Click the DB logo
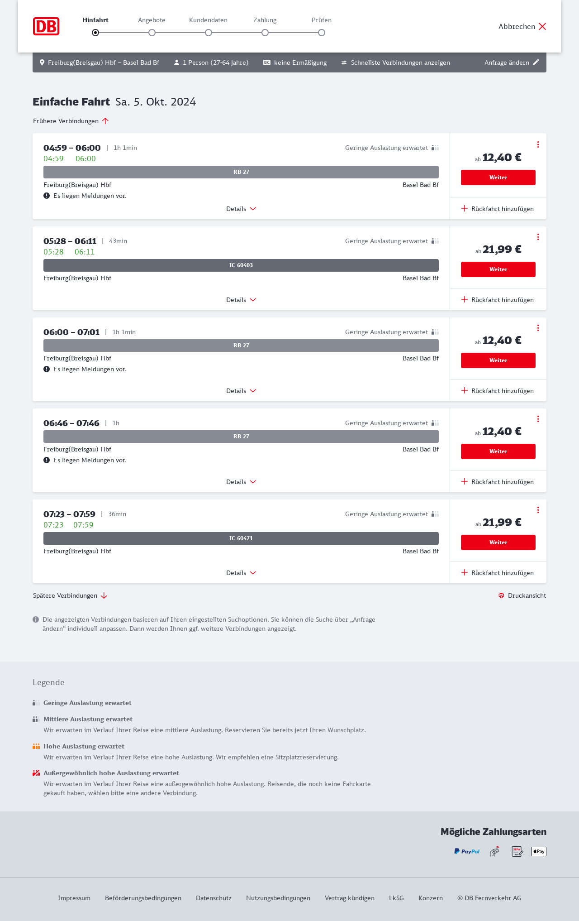Viewport: 579px width, 921px height. click(46, 26)
